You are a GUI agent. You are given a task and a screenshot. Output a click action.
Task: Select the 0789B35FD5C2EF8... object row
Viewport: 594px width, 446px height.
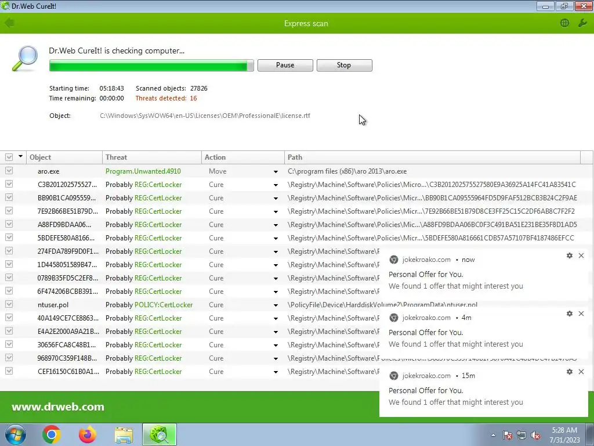(68, 278)
